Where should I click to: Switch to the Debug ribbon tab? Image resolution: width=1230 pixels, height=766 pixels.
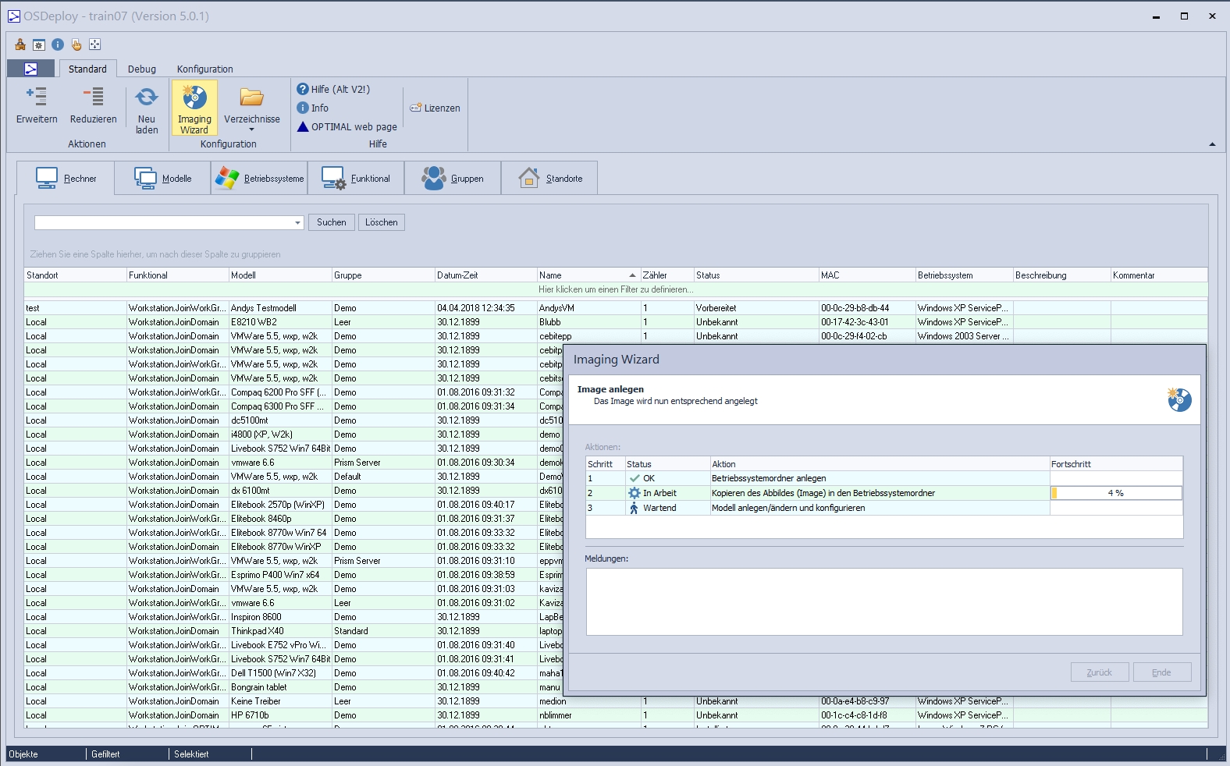(x=142, y=69)
